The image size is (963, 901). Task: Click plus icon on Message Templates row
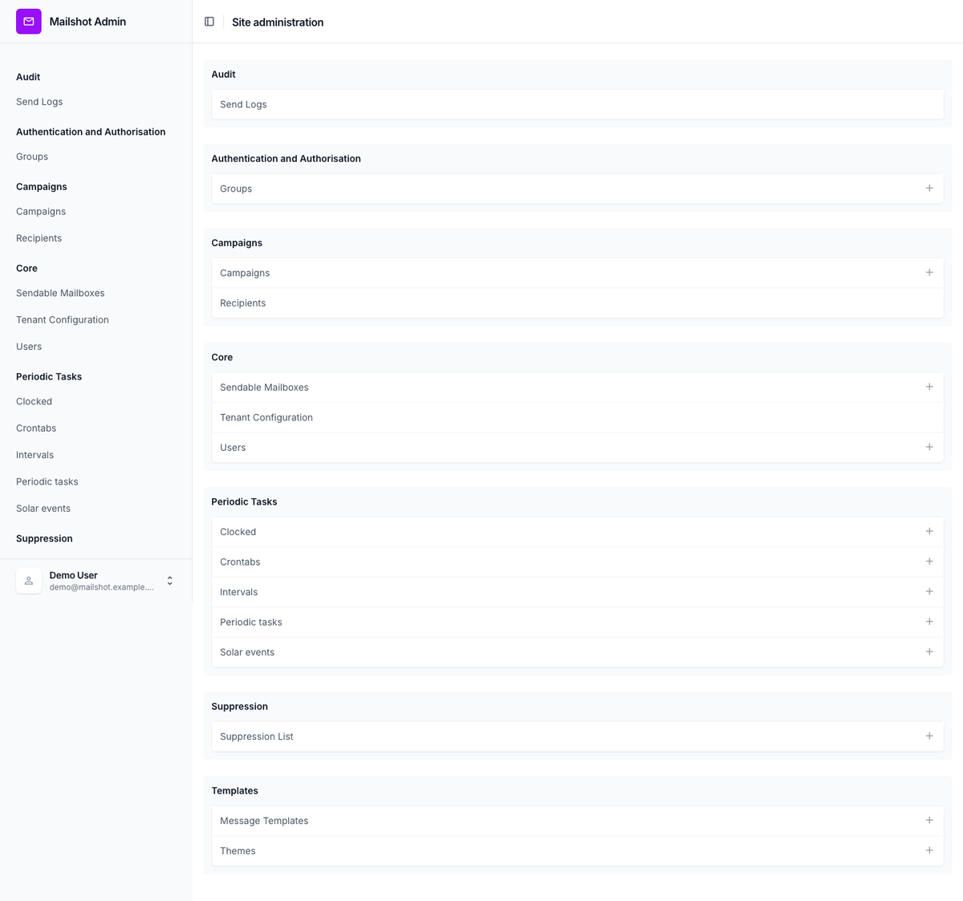(929, 820)
